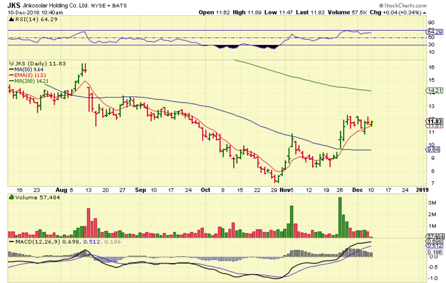
Task: Click the 10-Dec-2018 10:40am timestamp
Action: pyautogui.click(x=35, y=13)
